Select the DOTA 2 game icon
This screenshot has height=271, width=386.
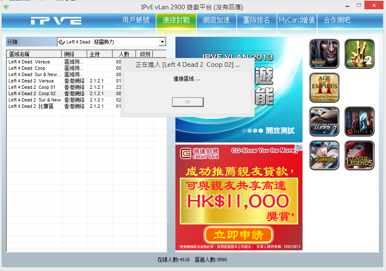pos(359,121)
